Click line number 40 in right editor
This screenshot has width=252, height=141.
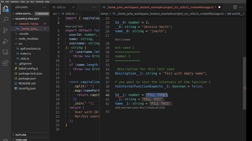pyautogui.click(x=107, y=95)
